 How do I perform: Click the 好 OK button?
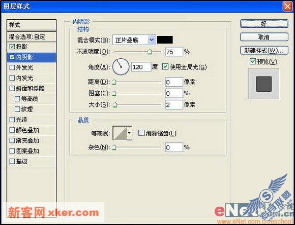(x=264, y=24)
